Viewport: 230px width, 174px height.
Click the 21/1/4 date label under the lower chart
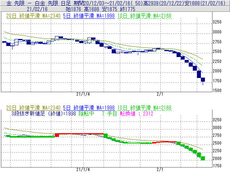83,170
